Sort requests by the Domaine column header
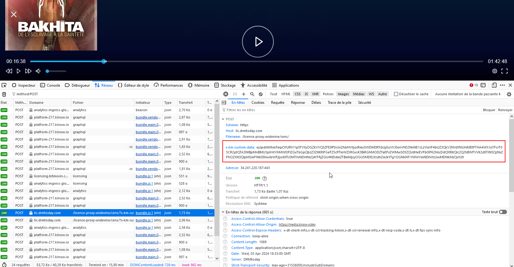514x267 pixels. tap(49, 103)
